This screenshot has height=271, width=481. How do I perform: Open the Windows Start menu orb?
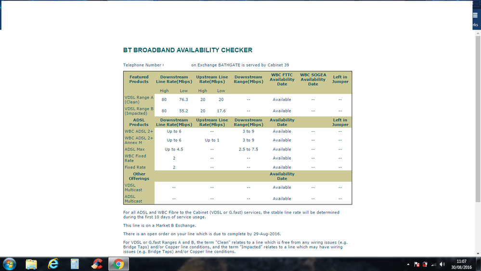9,264
